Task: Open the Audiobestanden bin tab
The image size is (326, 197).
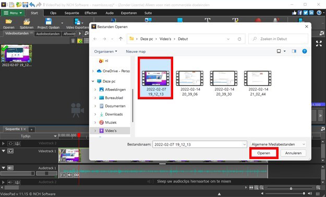Action: [x=48, y=34]
